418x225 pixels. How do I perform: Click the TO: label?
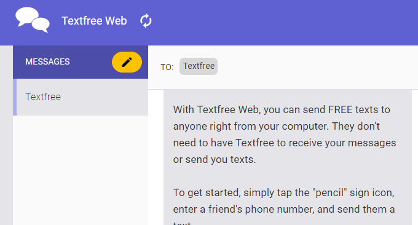click(x=167, y=67)
